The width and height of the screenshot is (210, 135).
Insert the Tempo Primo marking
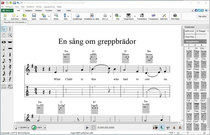click(x=190, y=37)
